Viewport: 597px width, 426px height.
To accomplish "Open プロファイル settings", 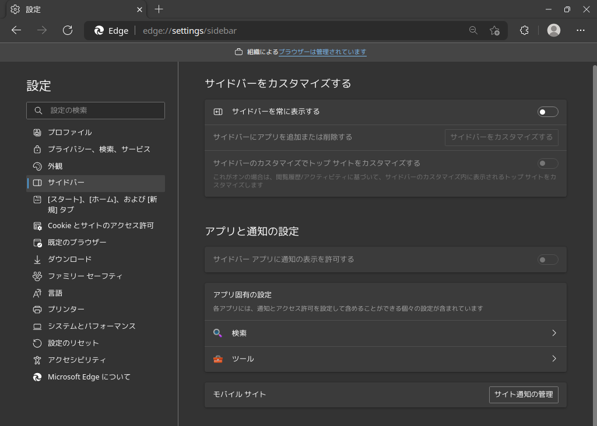I will pyautogui.click(x=96, y=132).
